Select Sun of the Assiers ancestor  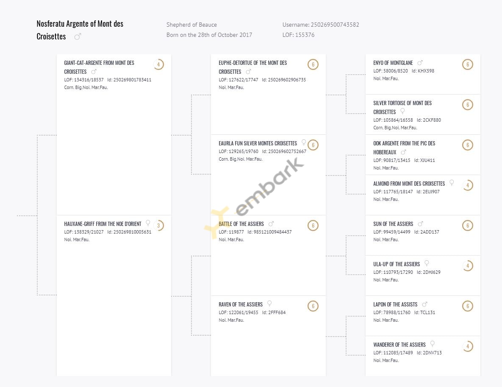pyautogui.click(x=393, y=224)
